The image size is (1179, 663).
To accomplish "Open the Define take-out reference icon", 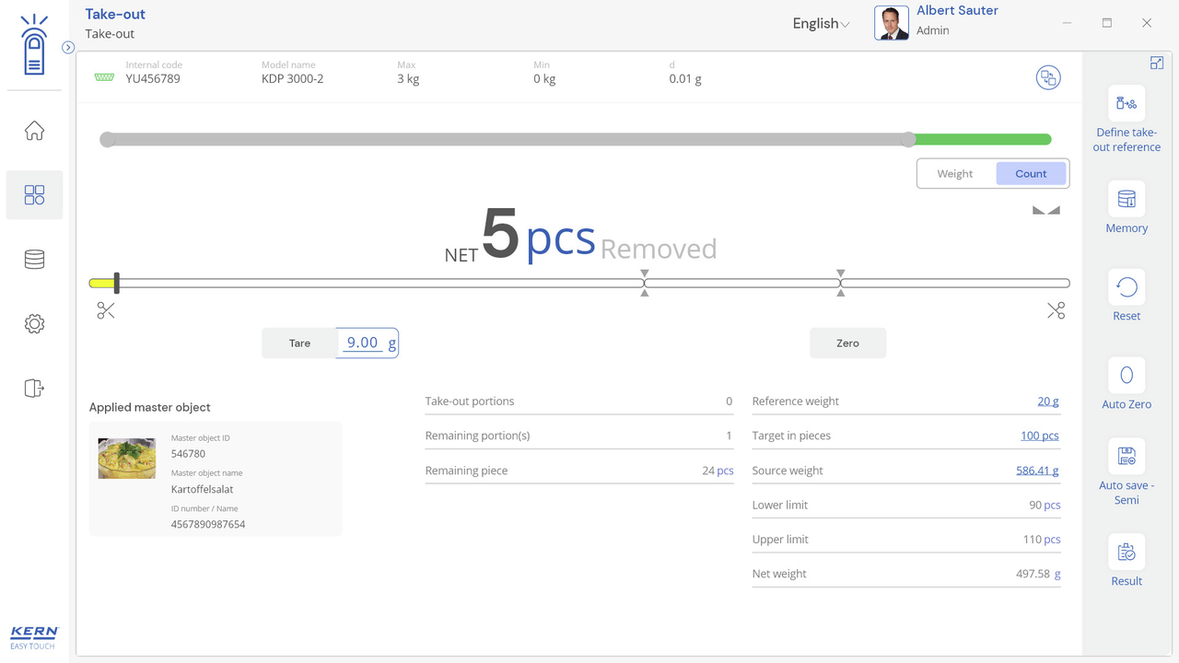I will click(x=1126, y=104).
